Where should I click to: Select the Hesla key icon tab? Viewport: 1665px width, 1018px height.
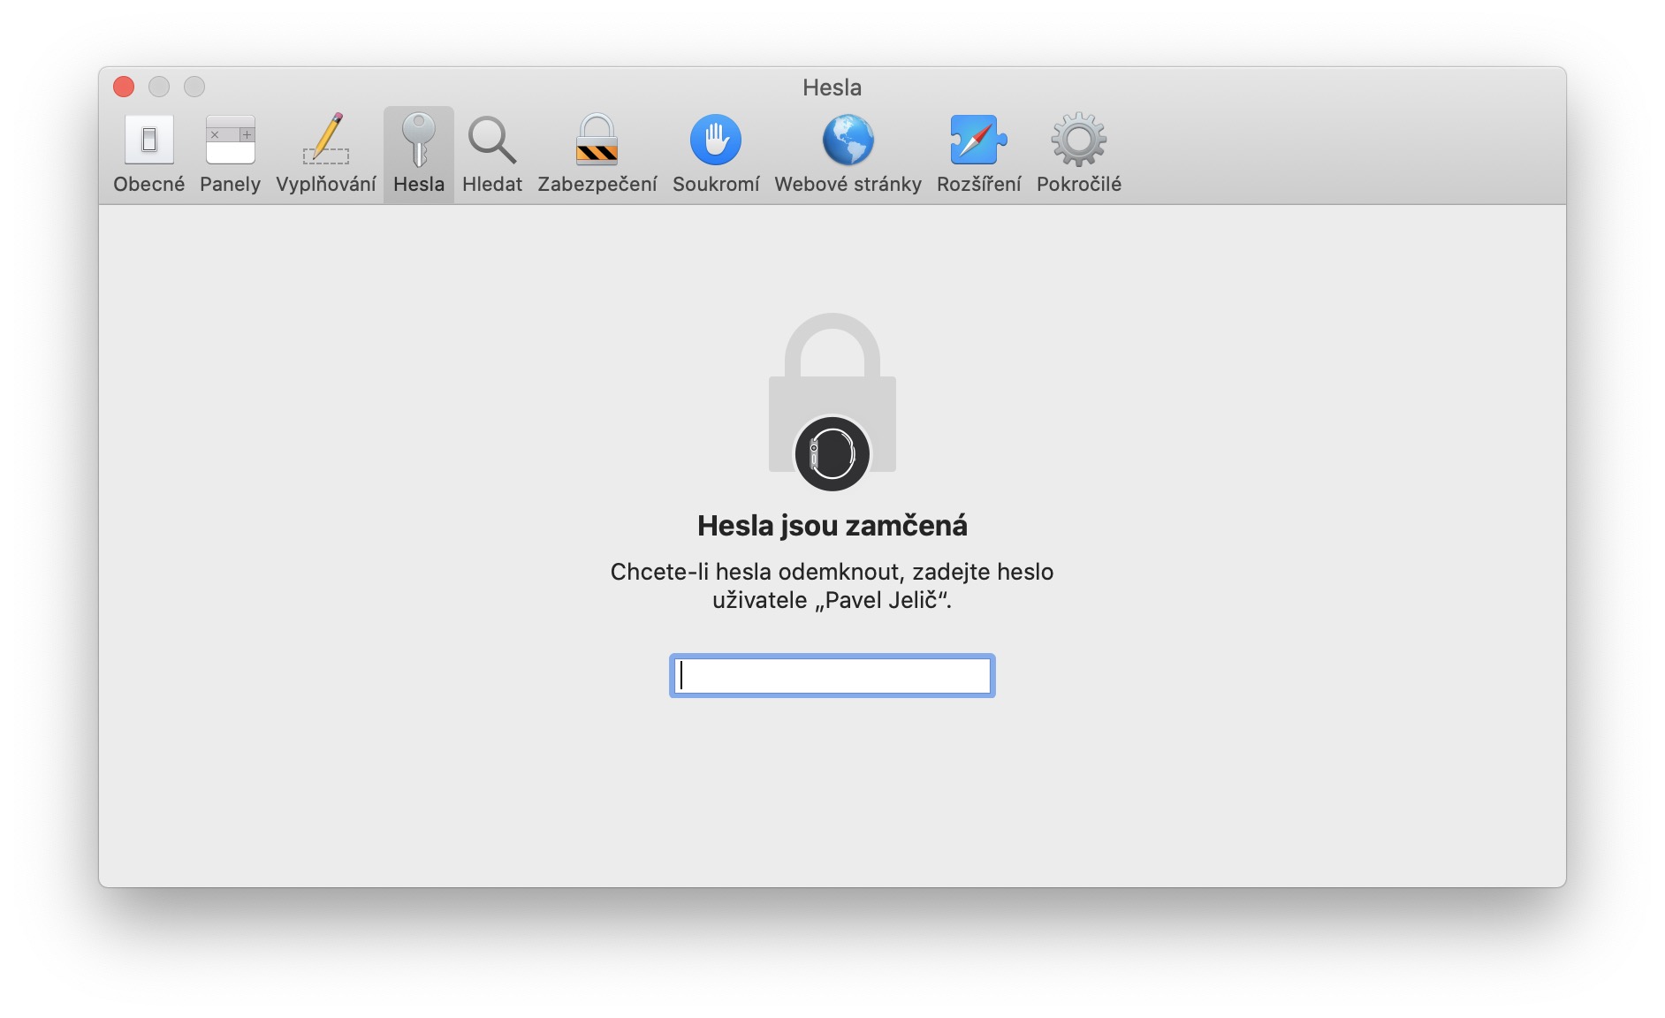coord(419,154)
